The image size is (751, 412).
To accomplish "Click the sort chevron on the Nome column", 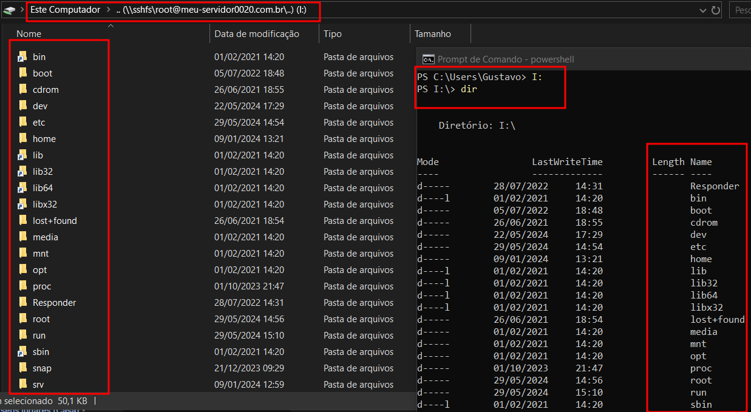I will [110, 27].
